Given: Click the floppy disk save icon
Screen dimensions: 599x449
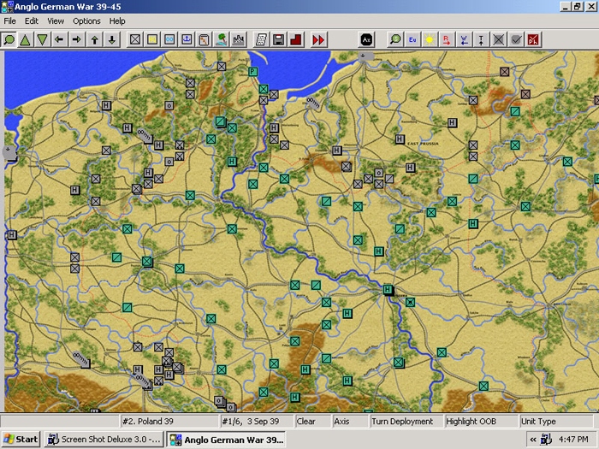Looking at the screenshot, I should [x=278, y=39].
